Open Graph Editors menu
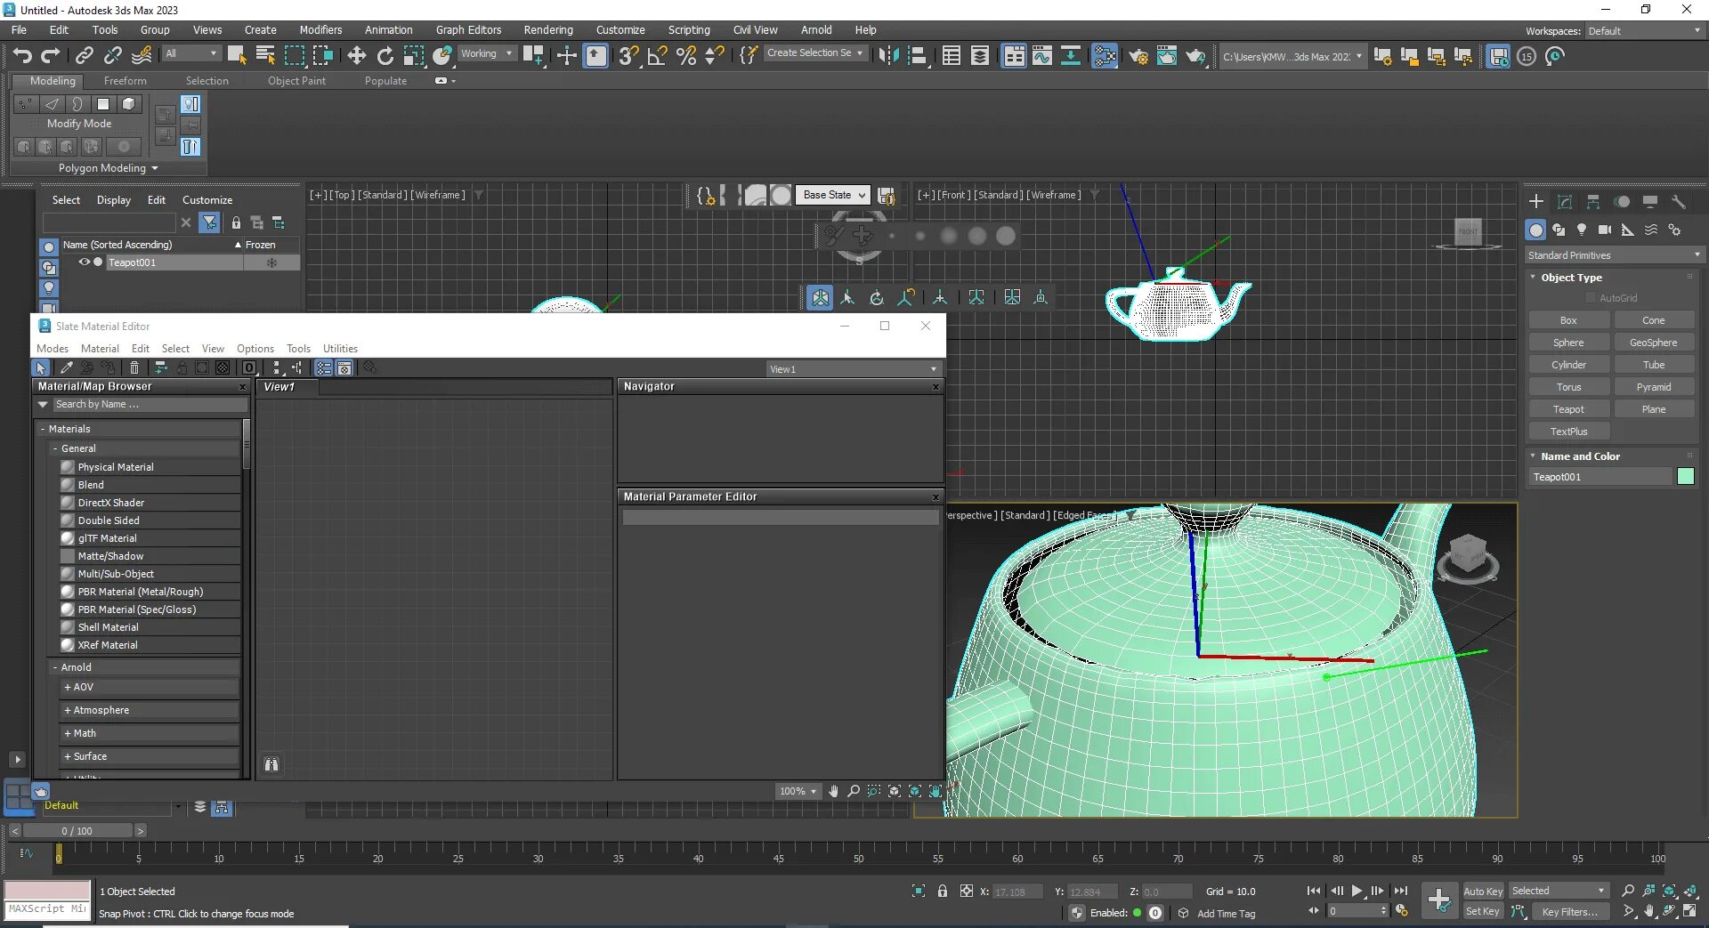Screen dimensions: 1709x928 (468, 30)
